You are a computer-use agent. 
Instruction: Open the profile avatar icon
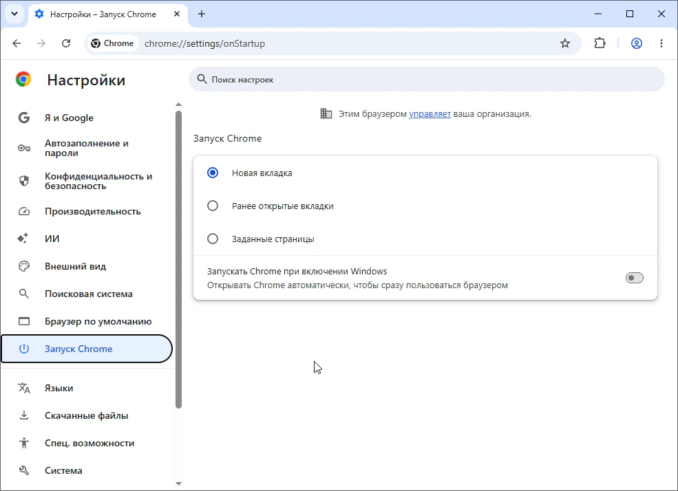click(x=637, y=43)
